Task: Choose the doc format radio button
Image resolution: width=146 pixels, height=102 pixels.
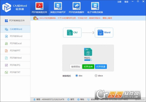Action: pyautogui.click(x=77, y=76)
